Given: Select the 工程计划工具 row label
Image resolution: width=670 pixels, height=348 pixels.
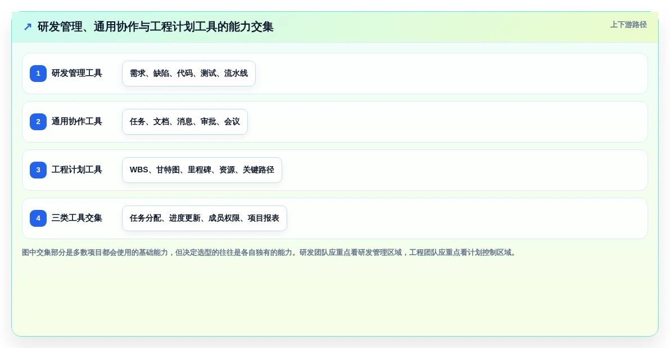Looking at the screenshot, I should tap(77, 170).
